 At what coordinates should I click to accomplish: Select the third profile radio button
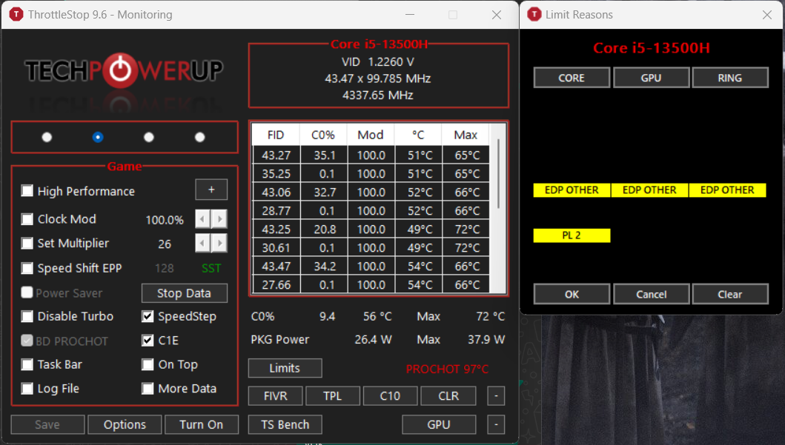tap(149, 137)
